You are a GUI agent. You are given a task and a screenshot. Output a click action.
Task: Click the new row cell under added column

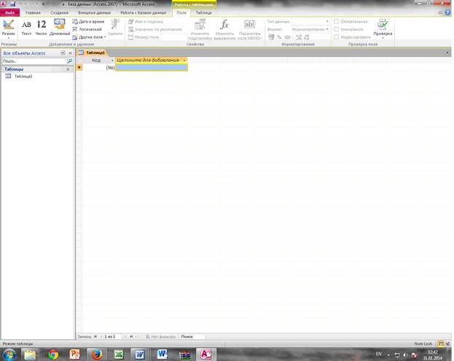[x=152, y=68]
